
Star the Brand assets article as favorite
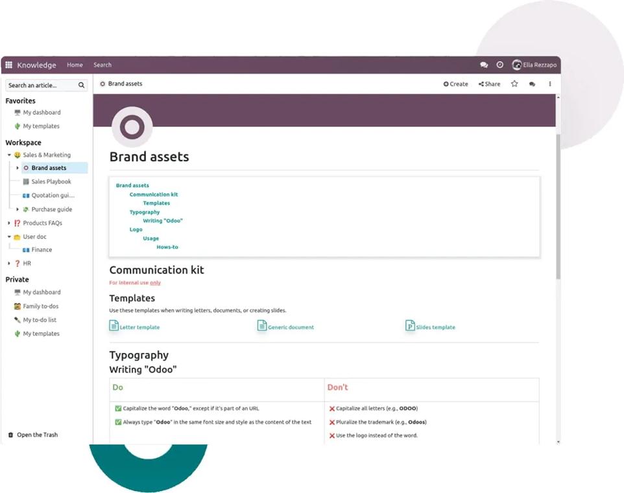(514, 84)
